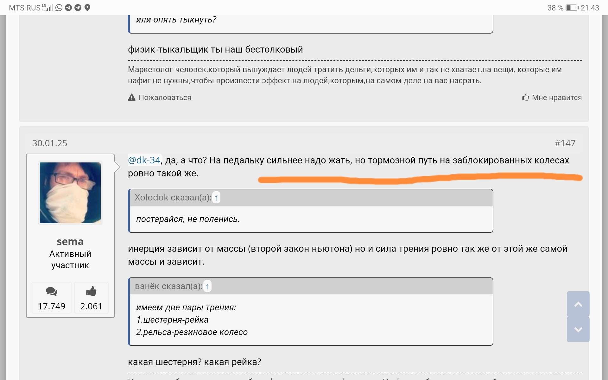Jump to ванёк's original quoted post arrow
This screenshot has width=608, height=380.
[x=207, y=287]
